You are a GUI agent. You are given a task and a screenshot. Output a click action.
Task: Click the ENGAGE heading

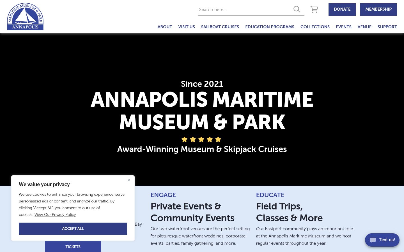pos(163,195)
